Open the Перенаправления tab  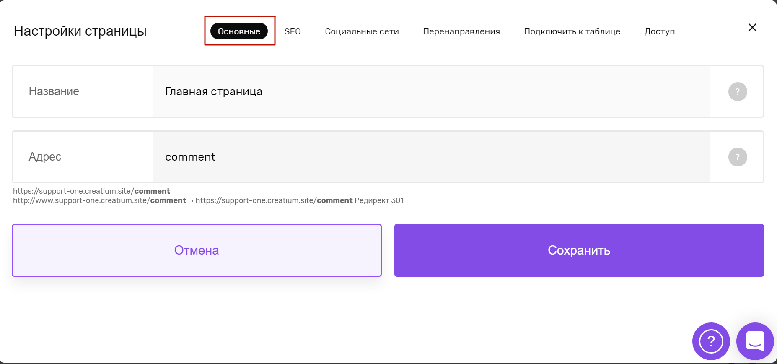click(x=461, y=31)
